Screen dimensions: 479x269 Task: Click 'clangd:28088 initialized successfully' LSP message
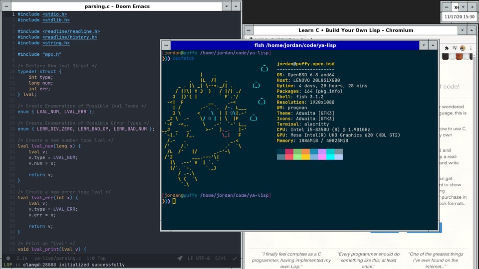click(x=73, y=265)
